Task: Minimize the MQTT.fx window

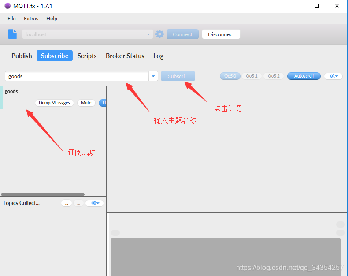Action: pos(297,6)
